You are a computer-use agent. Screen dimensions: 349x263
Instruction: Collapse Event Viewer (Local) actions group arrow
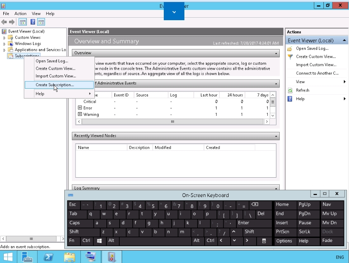[344, 40]
